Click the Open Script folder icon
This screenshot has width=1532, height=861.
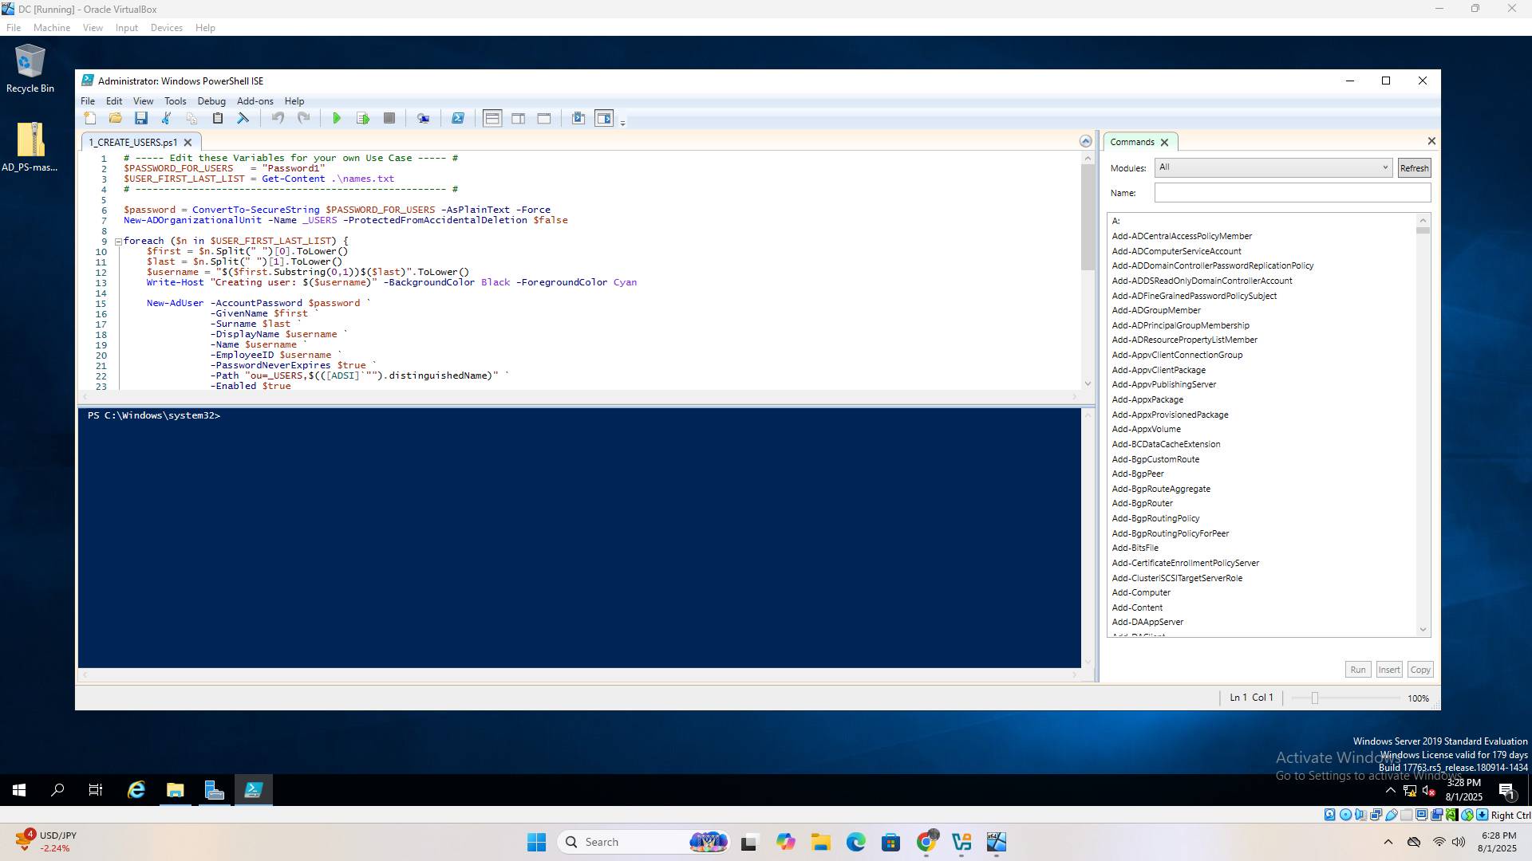116,119
